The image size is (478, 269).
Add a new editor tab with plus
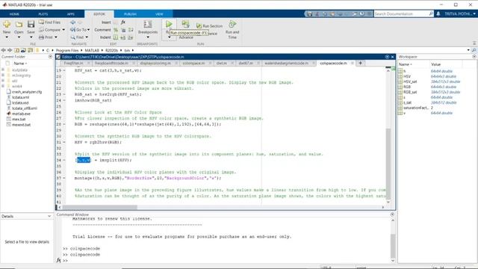coord(360,63)
